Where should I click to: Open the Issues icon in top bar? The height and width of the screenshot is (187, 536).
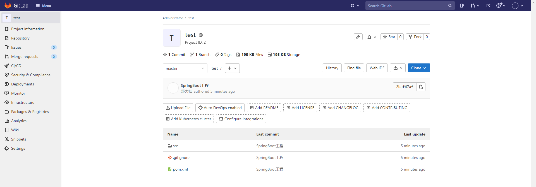[x=462, y=6]
